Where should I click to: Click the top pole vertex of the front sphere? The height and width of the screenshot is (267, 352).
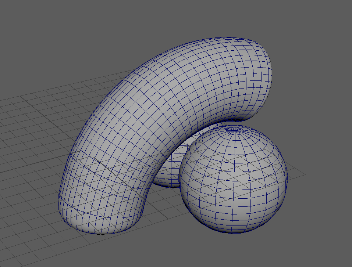click(235, 130)
